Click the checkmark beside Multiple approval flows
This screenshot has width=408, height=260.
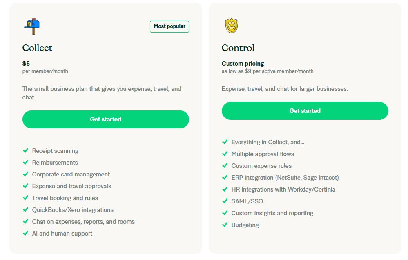click(225, 154)
